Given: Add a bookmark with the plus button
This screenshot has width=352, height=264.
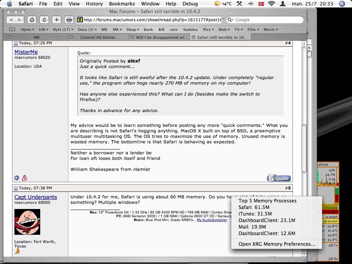Looking at the screenshot, I should pos(57,20).
